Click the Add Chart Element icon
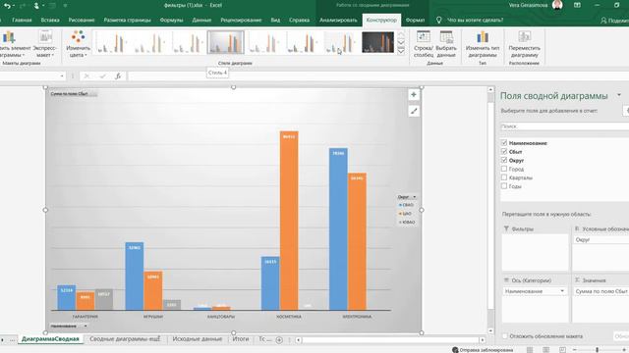629x353 pixels. point(9,37)
